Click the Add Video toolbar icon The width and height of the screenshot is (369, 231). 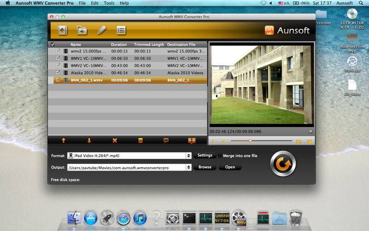[x=62, y=30]
